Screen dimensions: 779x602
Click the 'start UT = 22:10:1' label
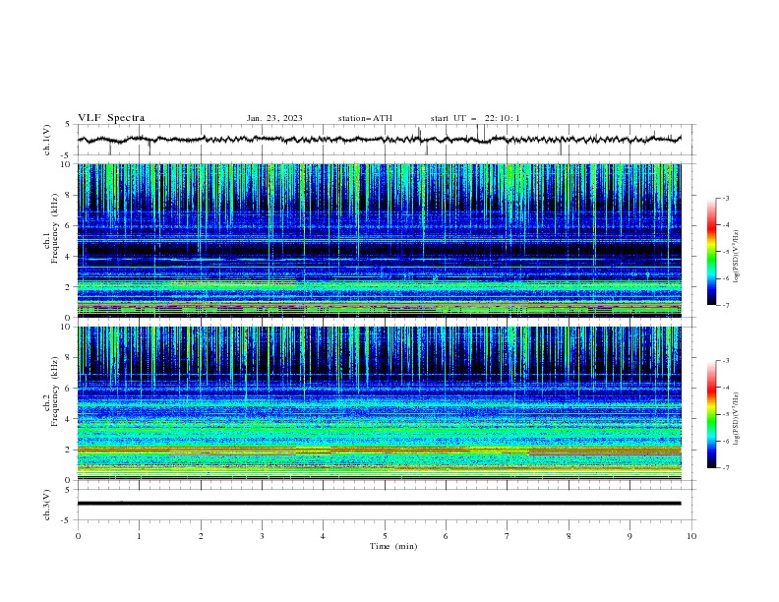click(475, 118)
